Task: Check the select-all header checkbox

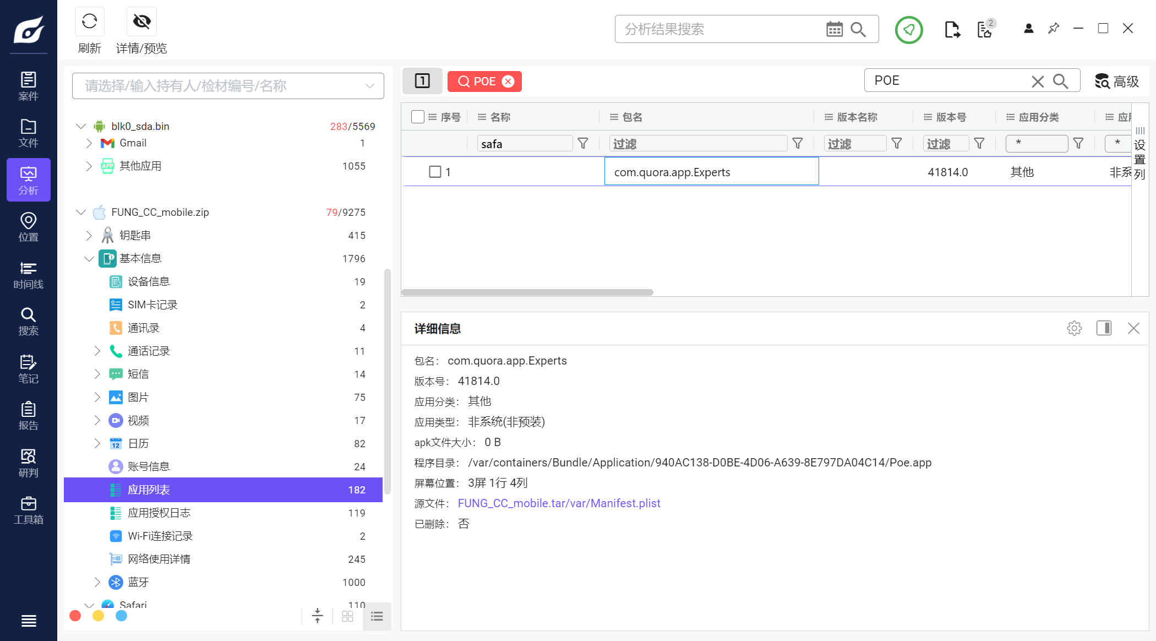Action: coord(418,117)
